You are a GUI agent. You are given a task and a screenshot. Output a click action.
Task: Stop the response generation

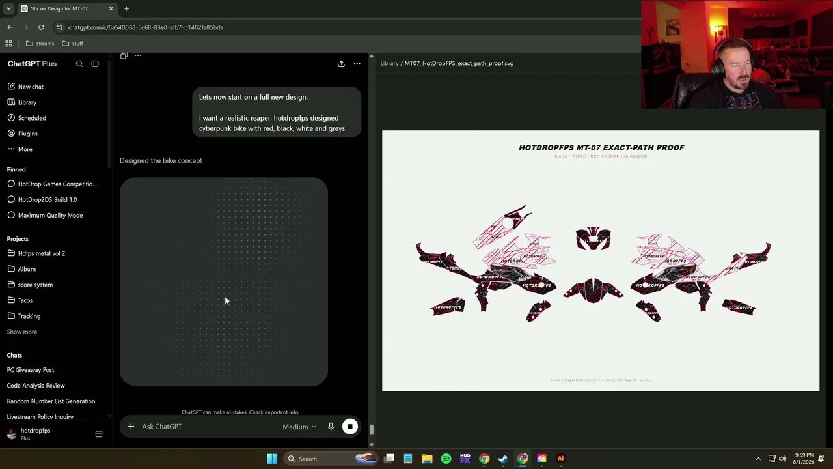click(350, 427)
